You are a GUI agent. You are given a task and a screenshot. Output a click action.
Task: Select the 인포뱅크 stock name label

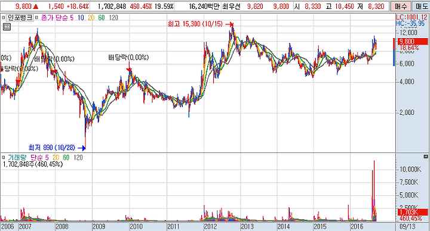point(20,18)
